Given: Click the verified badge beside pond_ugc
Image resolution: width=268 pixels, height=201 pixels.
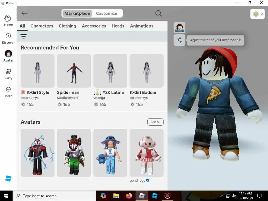Looking at the screenshot, I should pyautogui.click(x=148, y=180).
